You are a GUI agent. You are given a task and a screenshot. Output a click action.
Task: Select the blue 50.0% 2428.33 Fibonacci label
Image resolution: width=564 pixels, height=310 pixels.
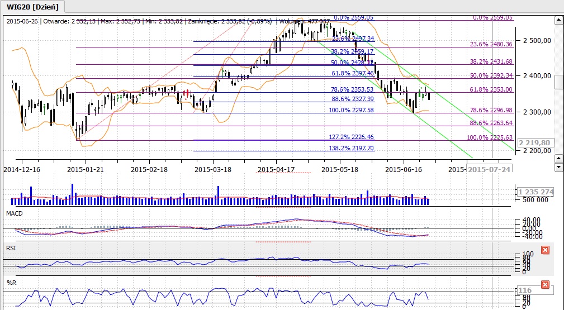click(352, 63)
